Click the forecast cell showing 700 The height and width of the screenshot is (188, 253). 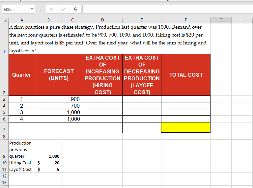59,106
